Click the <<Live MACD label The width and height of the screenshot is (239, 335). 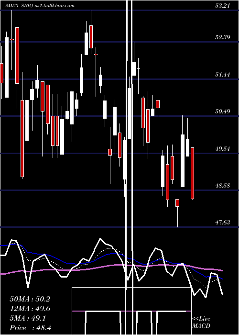pos(201,322)
